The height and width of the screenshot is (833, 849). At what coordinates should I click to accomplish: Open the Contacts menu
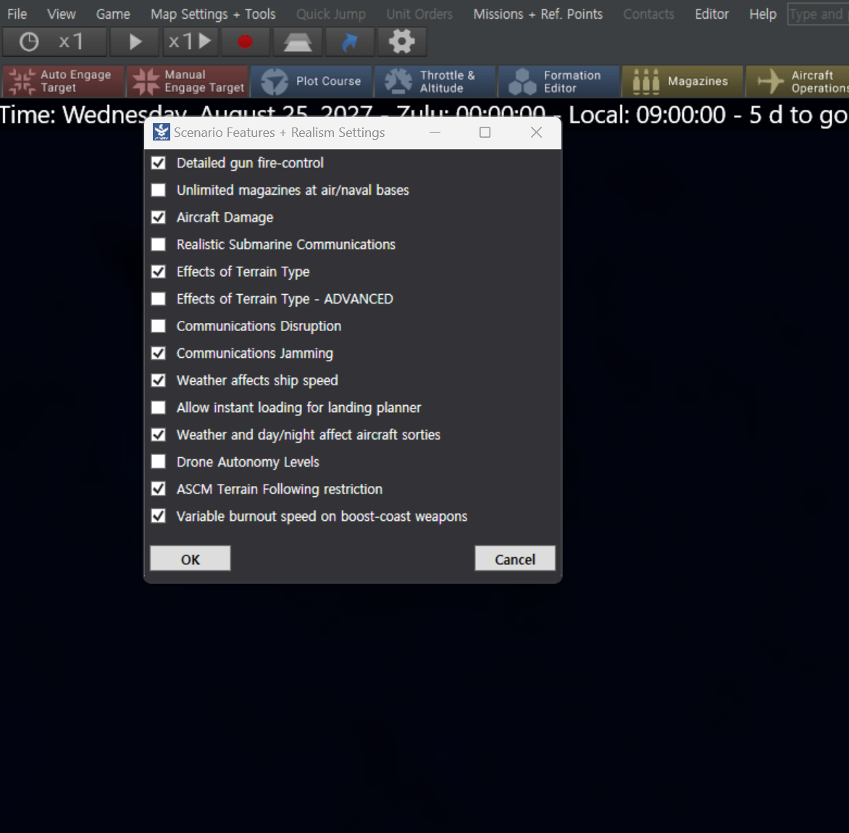[648, 14]
